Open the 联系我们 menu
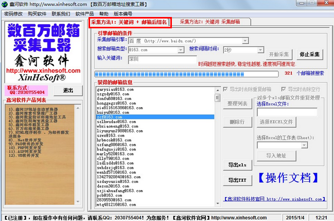Screen dimensions: 334x221 61,14
